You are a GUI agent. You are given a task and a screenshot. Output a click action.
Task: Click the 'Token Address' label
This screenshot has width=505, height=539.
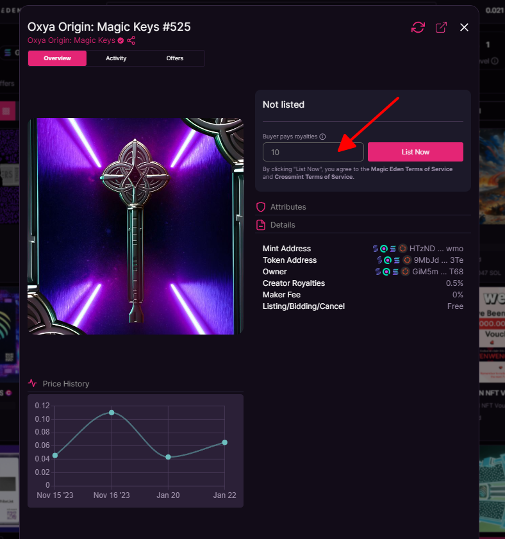(x=290, y=260)
